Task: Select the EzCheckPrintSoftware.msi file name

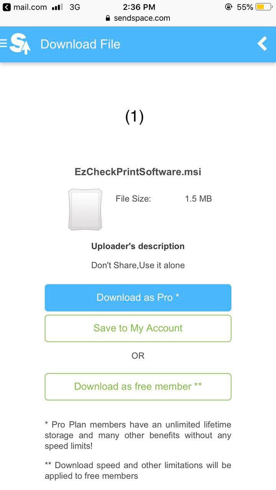Action: pyautogui.click(x=138, y=171)
